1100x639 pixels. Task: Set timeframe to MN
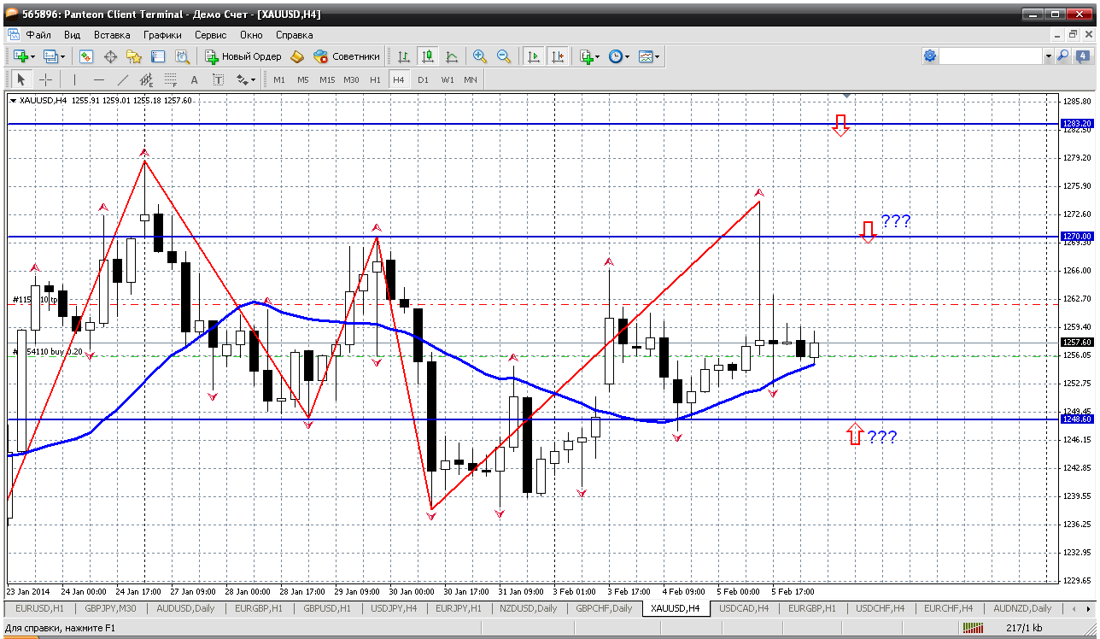[x=471, y=79]
